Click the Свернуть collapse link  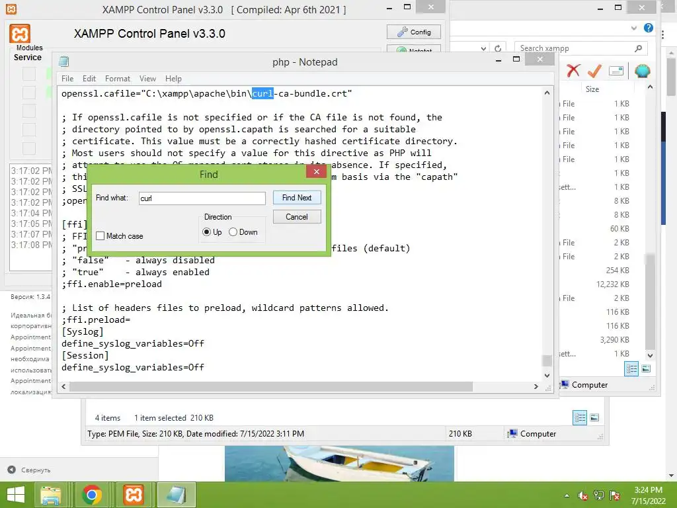29,470
